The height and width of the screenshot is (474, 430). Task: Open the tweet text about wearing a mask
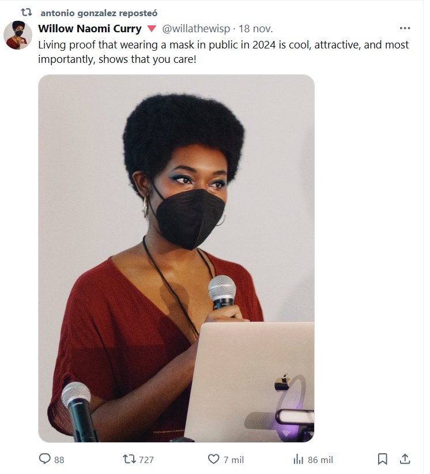click(223, 52)
